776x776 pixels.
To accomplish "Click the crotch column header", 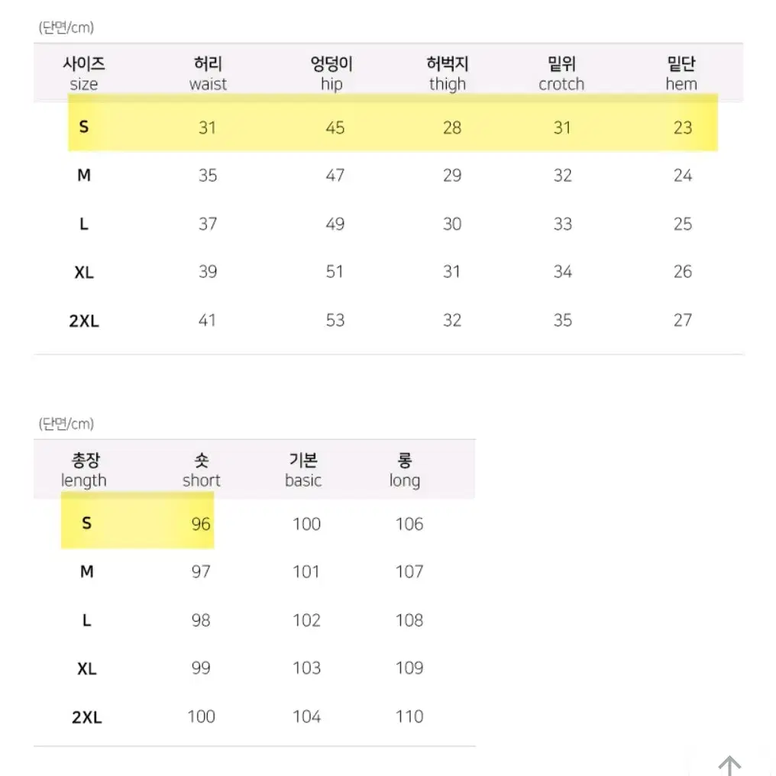I will pyautogui.click(x=561, y=73).
